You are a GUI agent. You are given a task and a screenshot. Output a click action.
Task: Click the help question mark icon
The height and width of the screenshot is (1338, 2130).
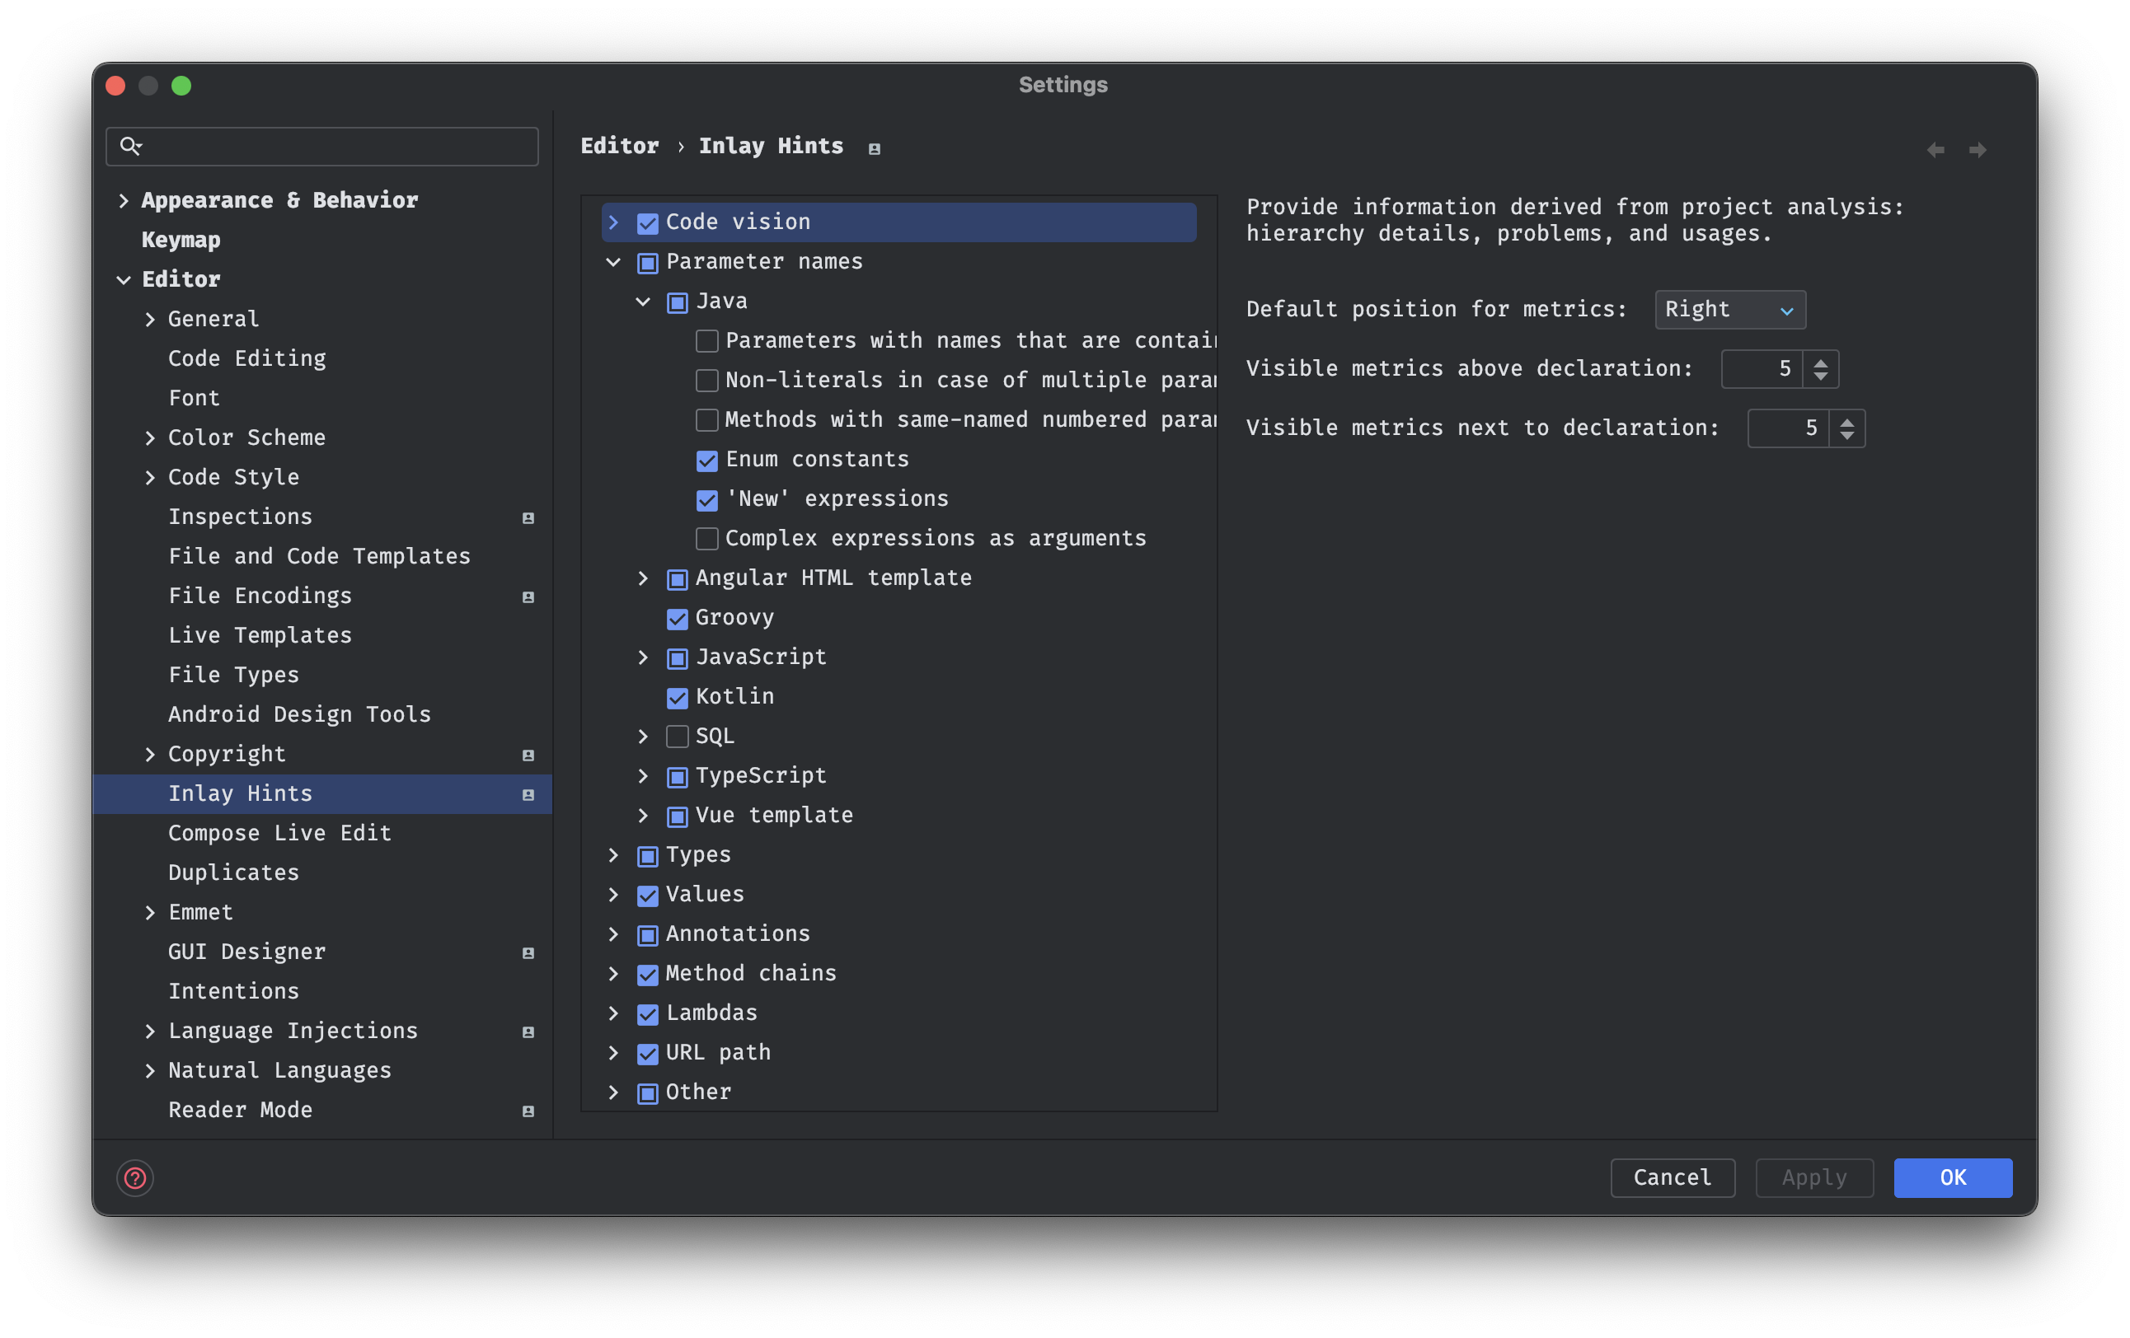pyautogui.click(x=135, y=1177)
